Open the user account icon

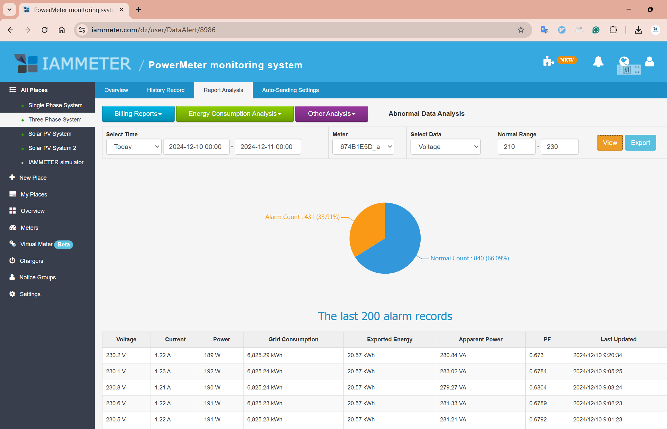[x=649, y=61]
